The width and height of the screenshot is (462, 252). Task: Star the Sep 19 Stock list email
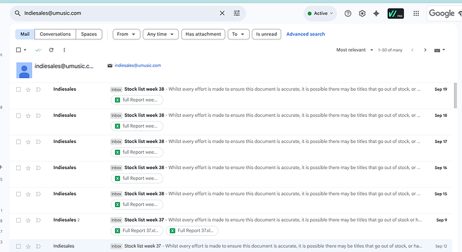28,90
